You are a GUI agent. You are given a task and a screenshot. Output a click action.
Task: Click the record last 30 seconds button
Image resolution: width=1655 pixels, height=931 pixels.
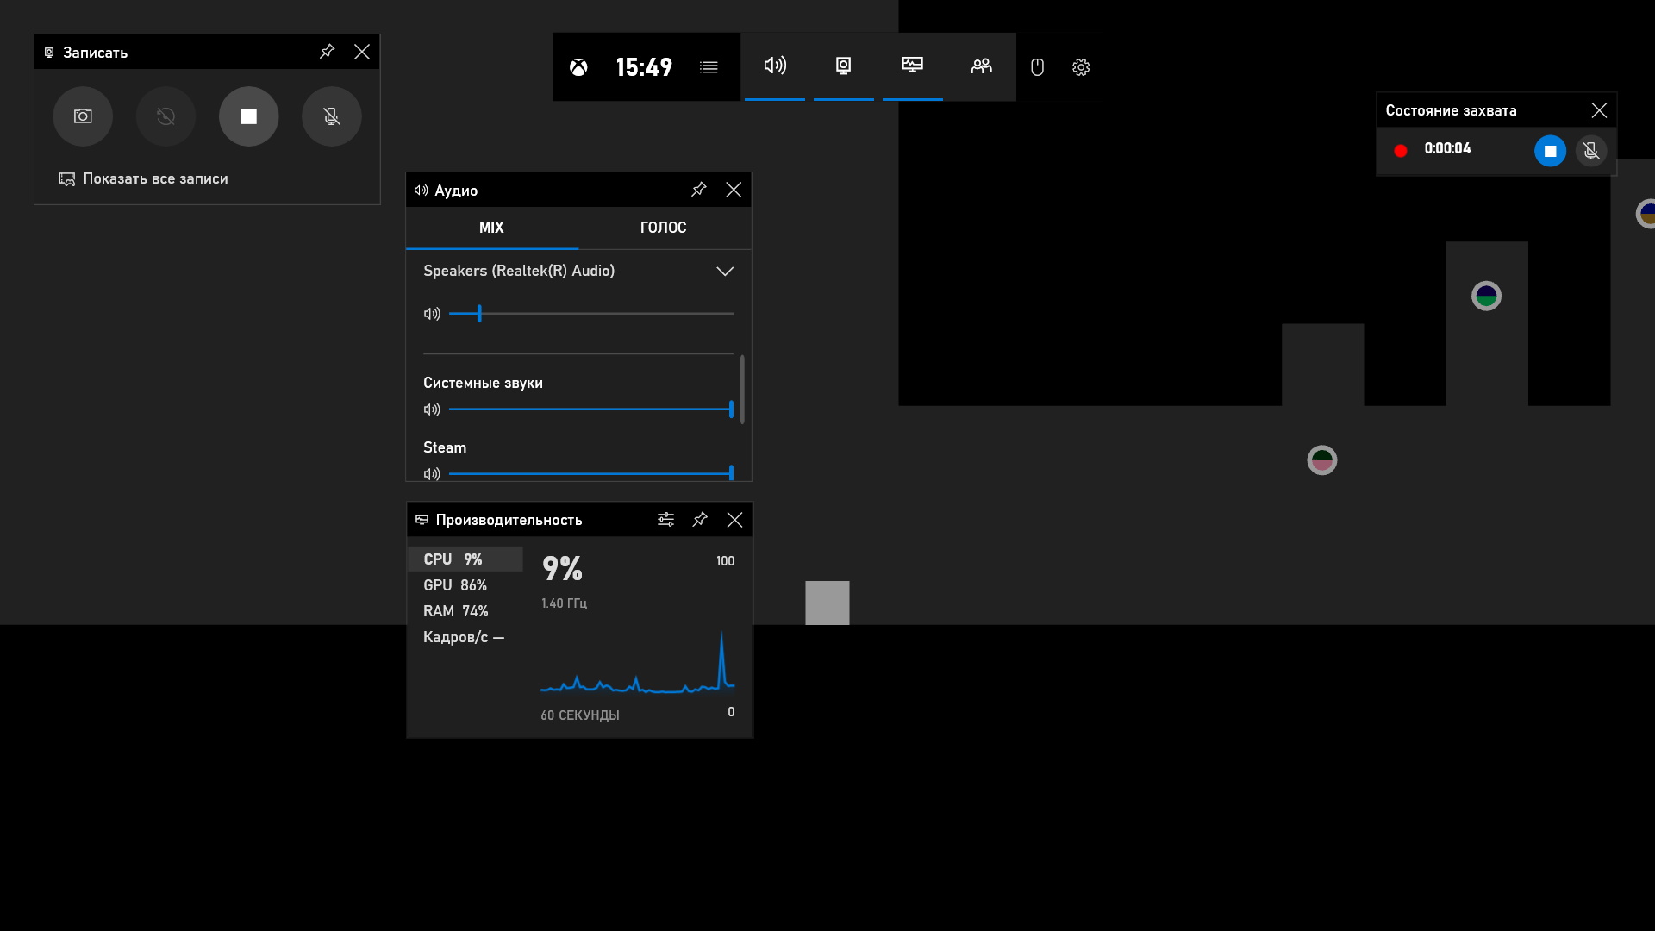165,116
